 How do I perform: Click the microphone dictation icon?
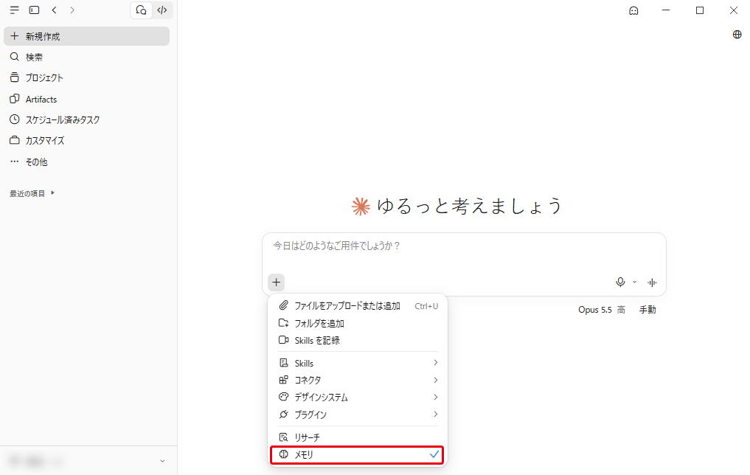point(620,282)
